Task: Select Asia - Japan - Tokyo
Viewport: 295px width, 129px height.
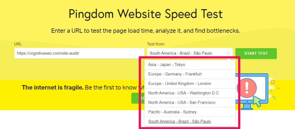Action: pos(190,65)
